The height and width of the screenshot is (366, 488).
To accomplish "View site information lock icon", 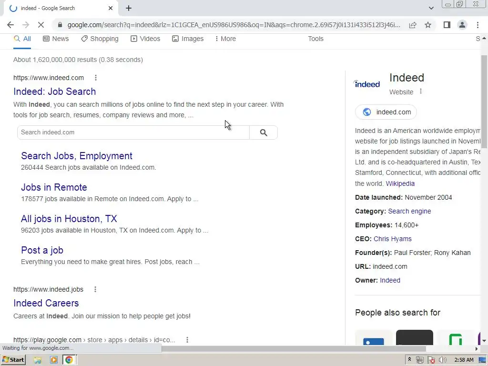I will tap(60, 25).
